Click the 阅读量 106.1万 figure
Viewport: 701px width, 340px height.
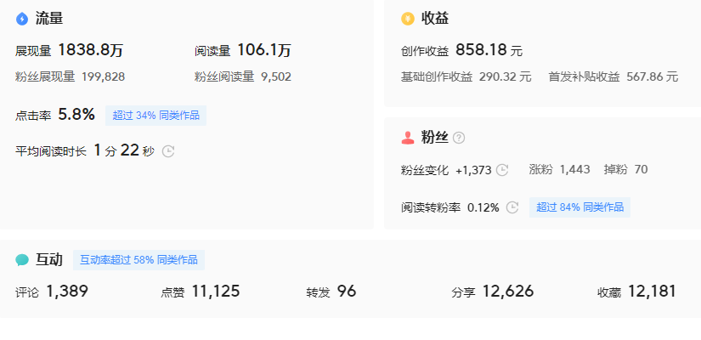click(x=263, y=51)
